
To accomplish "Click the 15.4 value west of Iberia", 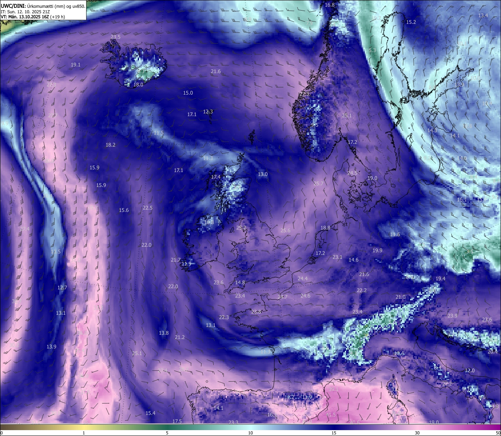I will point(150,413).
